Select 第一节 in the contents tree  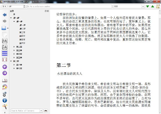coord(22,25)
